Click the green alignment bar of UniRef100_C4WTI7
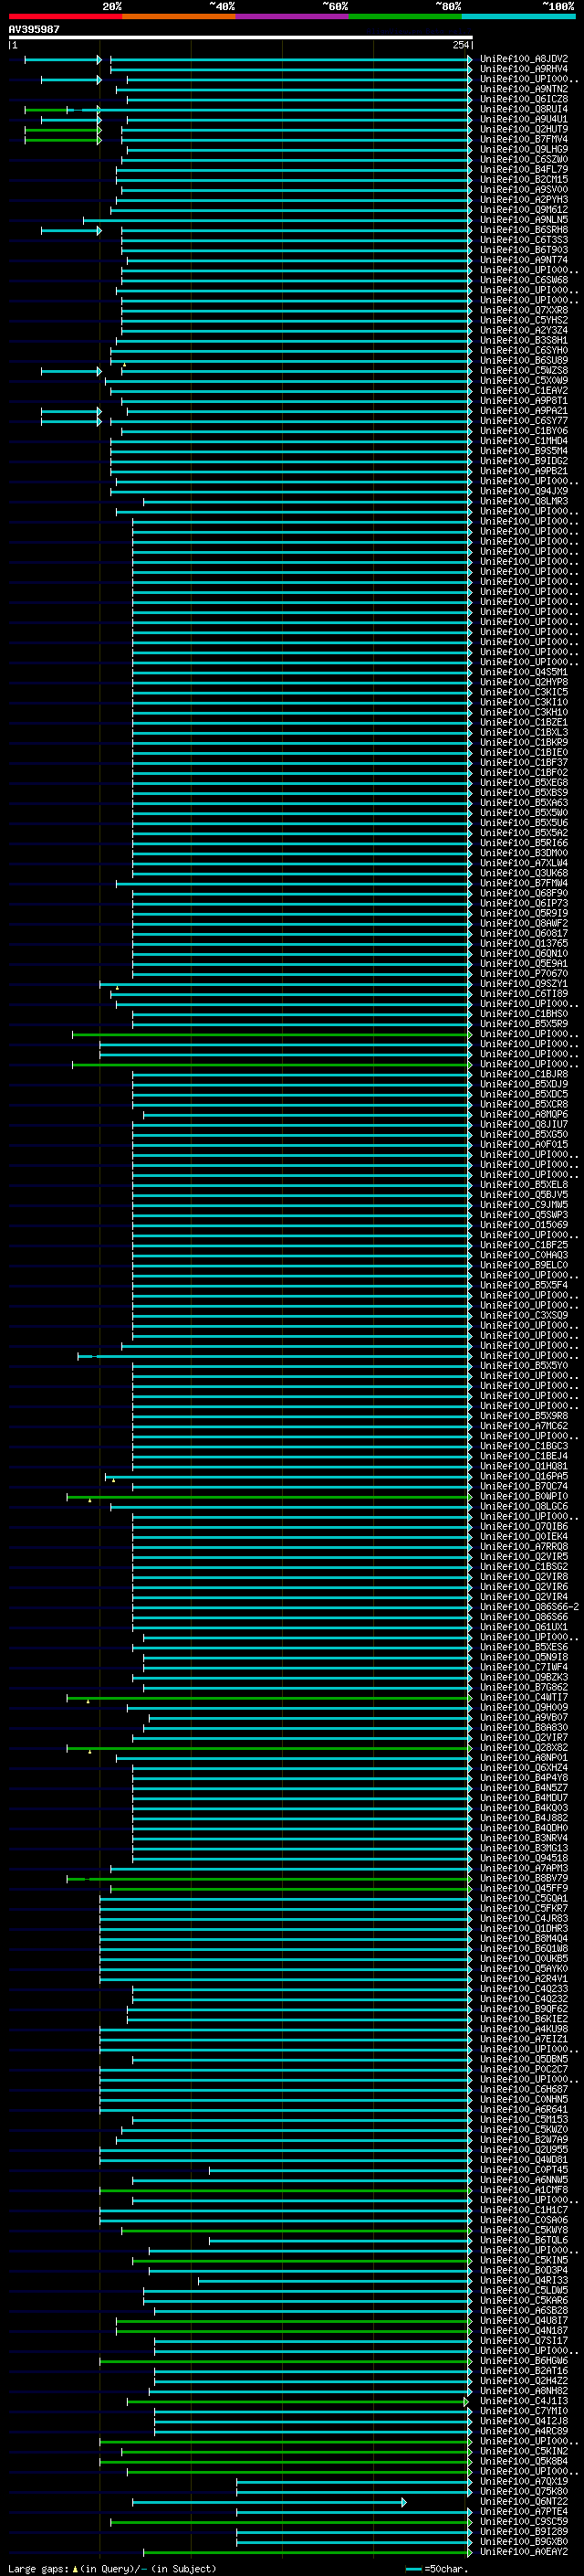The image size is (584, 2576). click(x=269, y=1697)
